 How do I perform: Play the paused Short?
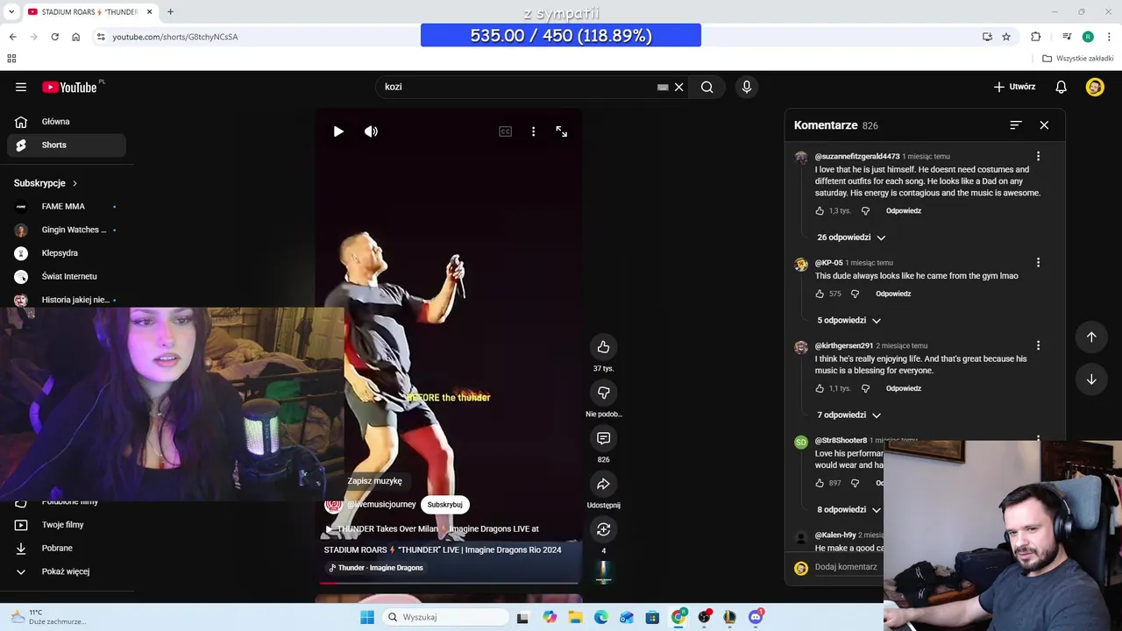point(338,131)
